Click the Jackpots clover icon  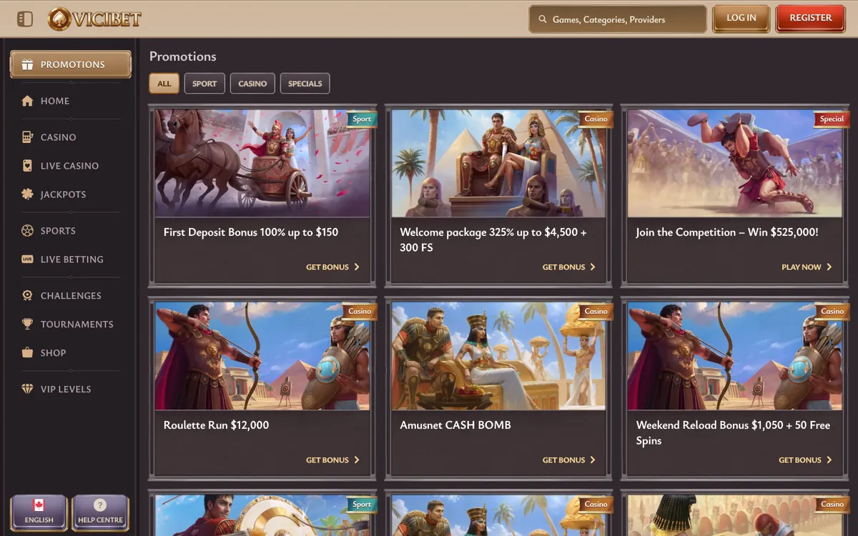27,194
